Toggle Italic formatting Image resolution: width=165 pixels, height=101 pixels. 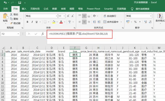pos(32,22)
